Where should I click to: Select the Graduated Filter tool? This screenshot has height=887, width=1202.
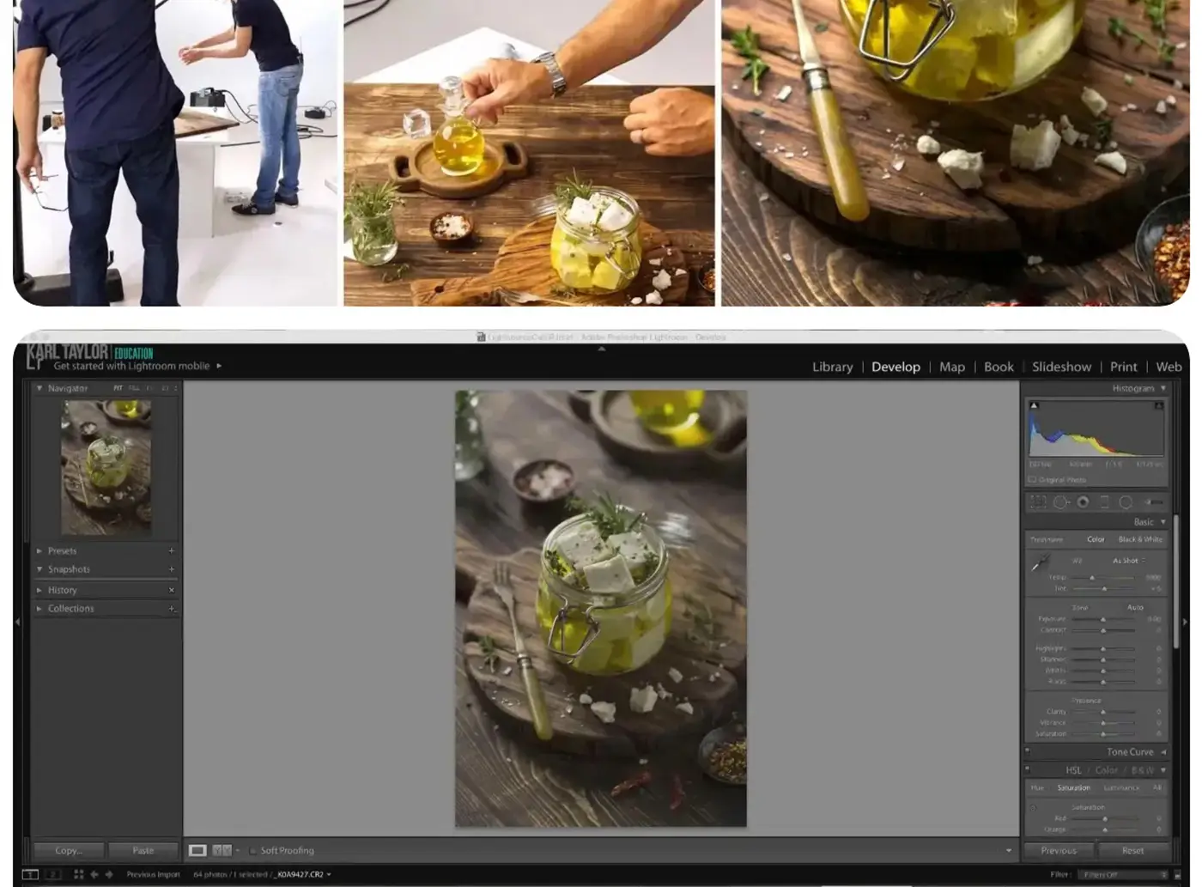1105,502
